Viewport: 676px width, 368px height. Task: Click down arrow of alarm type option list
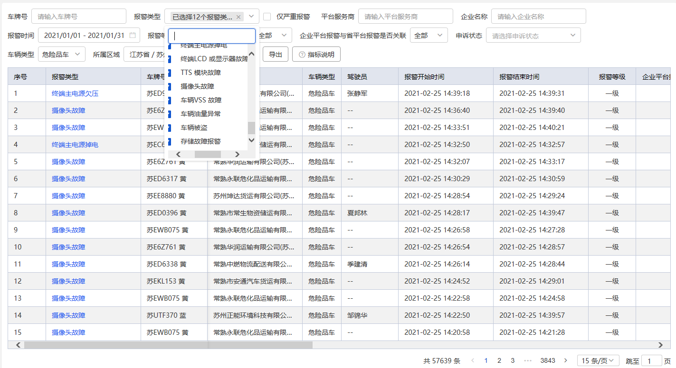click(252, 140)
